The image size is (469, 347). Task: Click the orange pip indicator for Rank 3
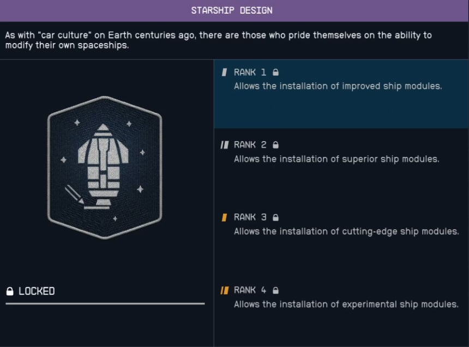[225, 217]
